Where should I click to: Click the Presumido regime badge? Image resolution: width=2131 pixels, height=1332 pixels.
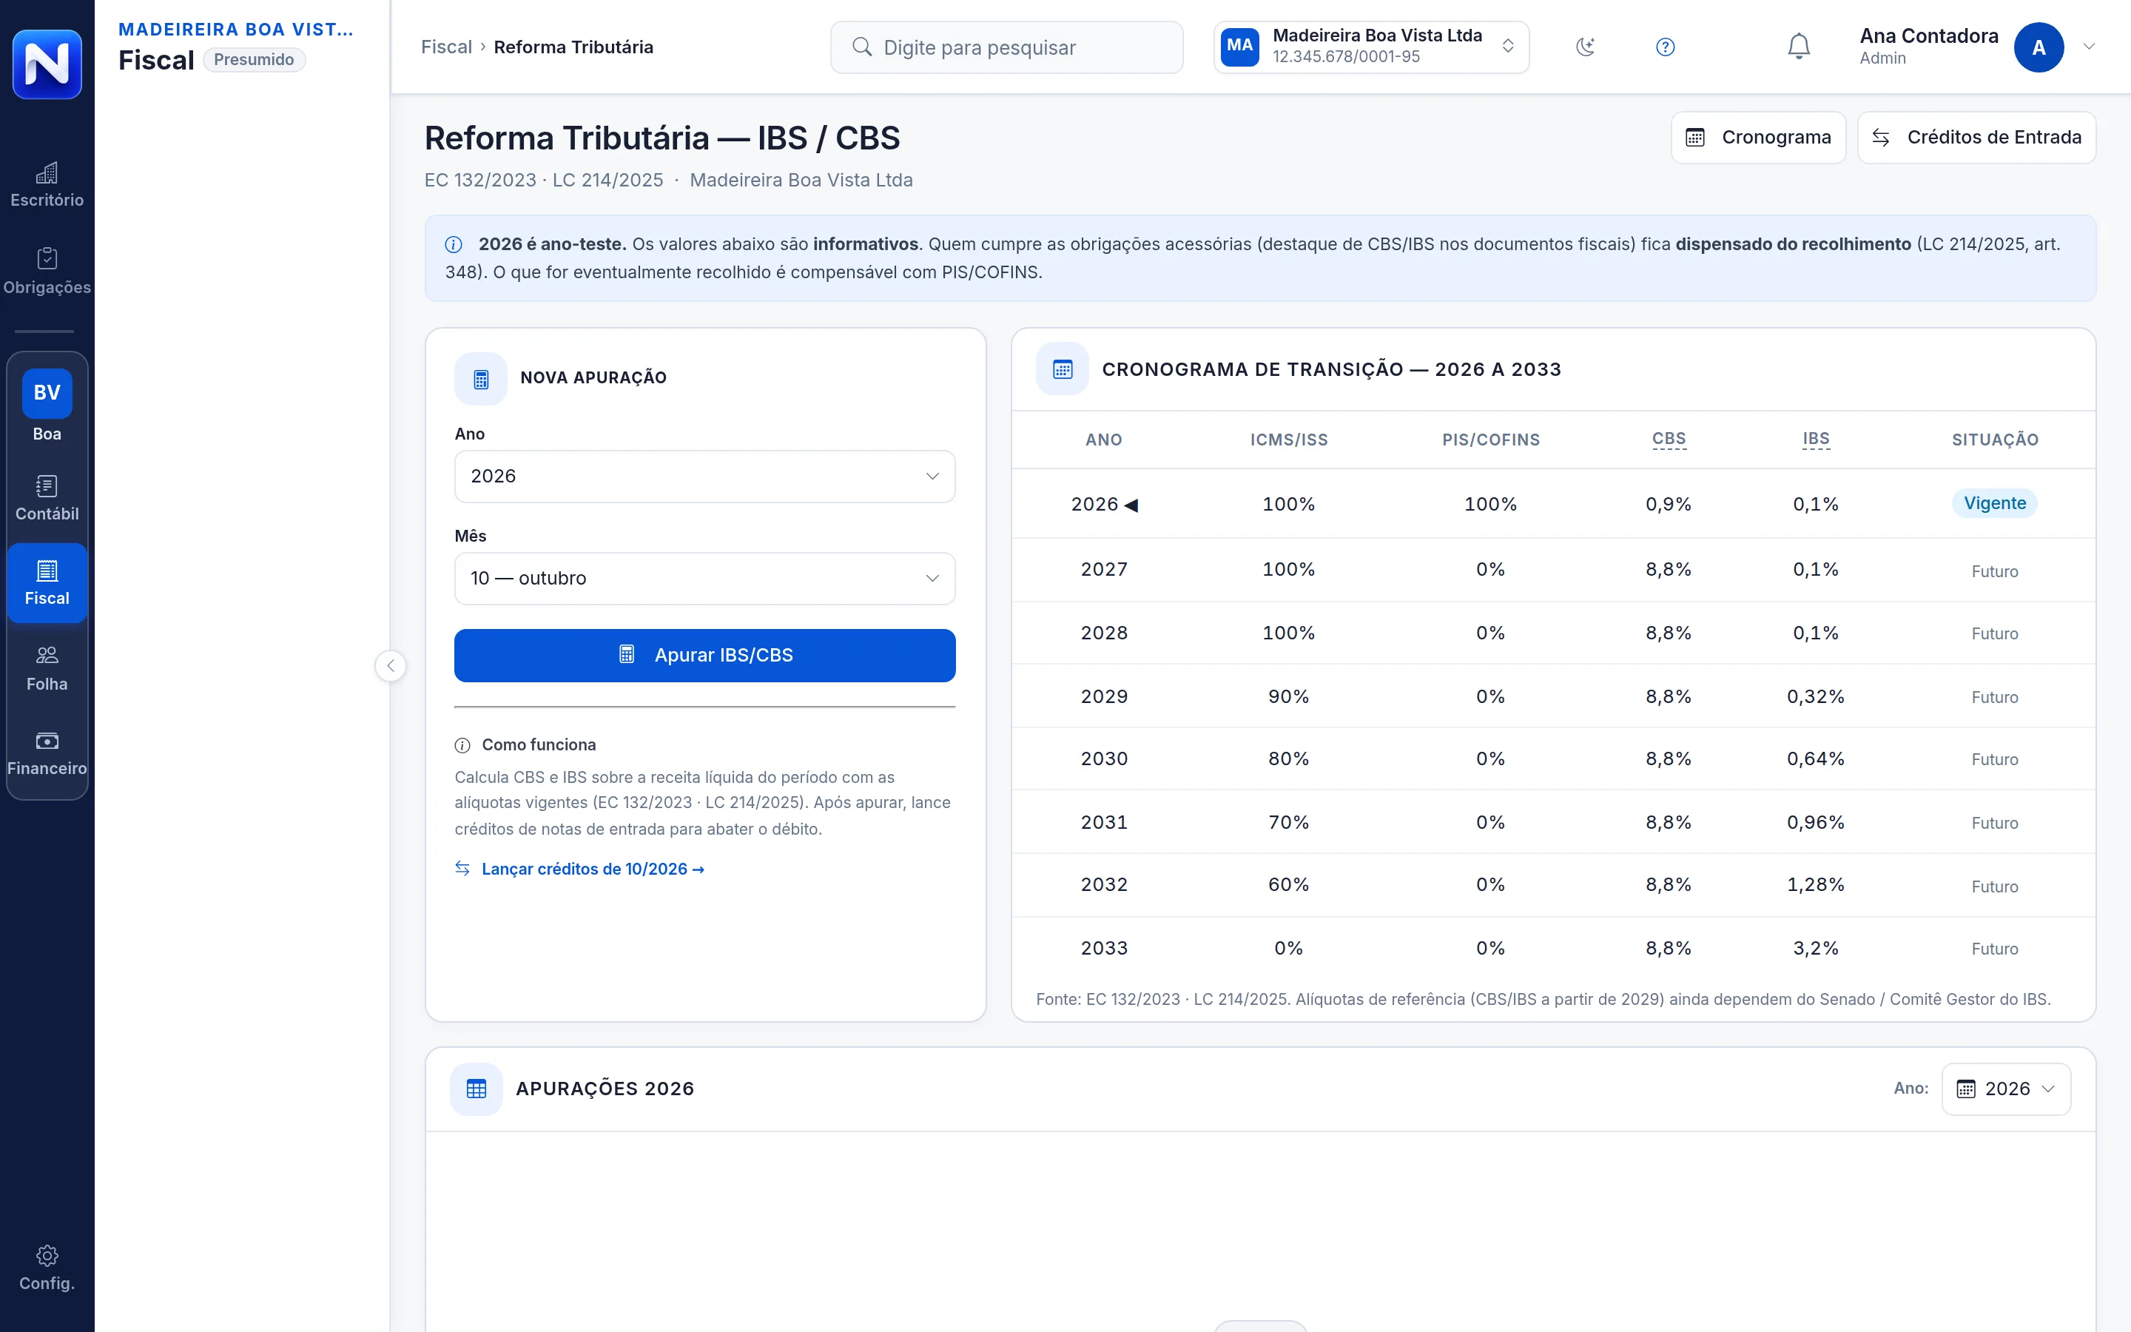254,59
